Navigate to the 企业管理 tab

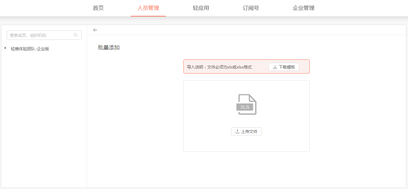(x=304, y=8)
